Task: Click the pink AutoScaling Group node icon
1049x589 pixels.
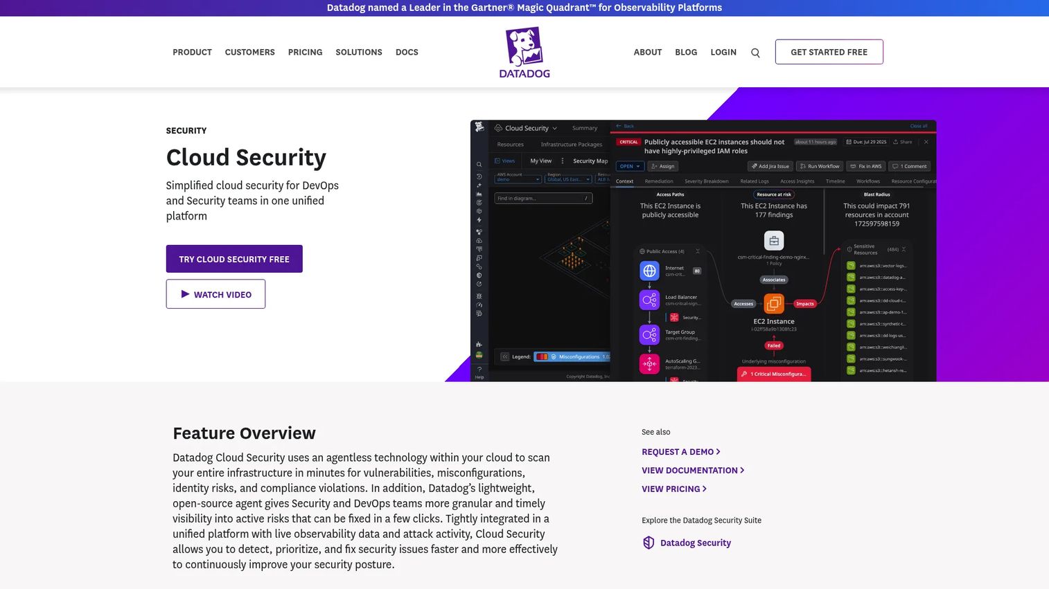Action: pyautogui.click(x=649, y=363)
